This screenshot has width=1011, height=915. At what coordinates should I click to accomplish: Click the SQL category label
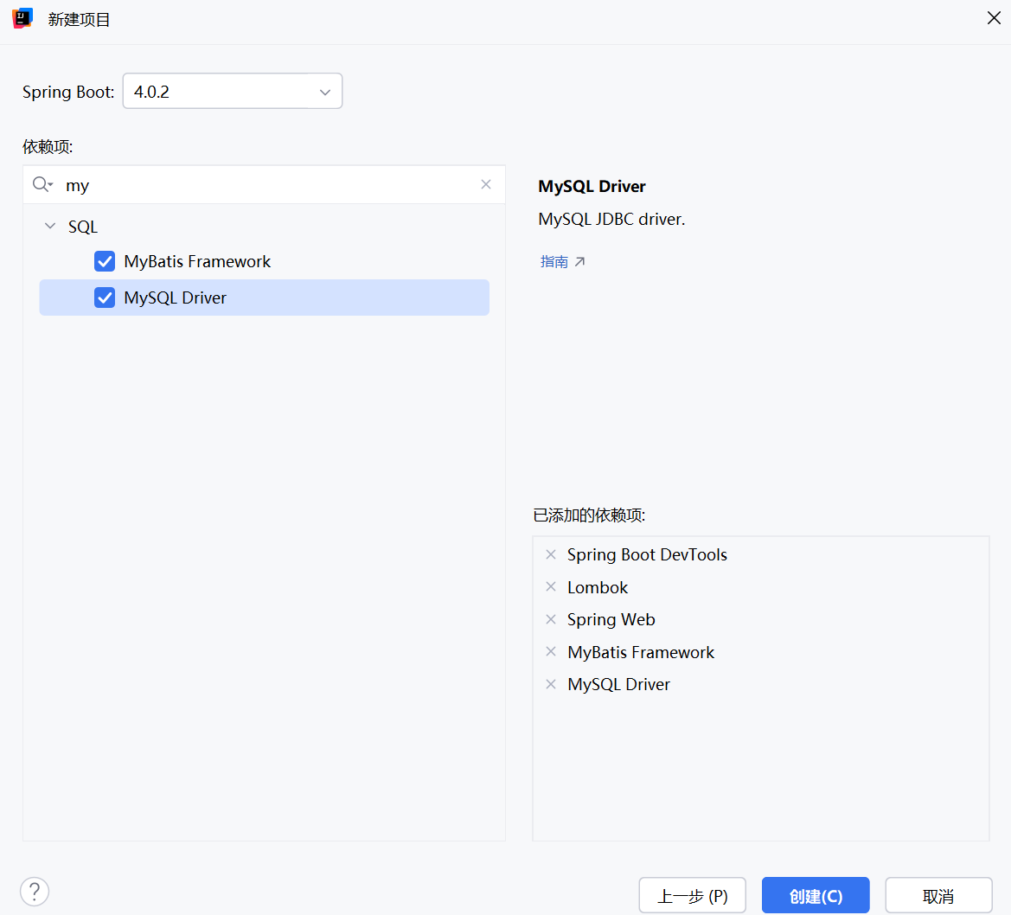coord(83,227)
